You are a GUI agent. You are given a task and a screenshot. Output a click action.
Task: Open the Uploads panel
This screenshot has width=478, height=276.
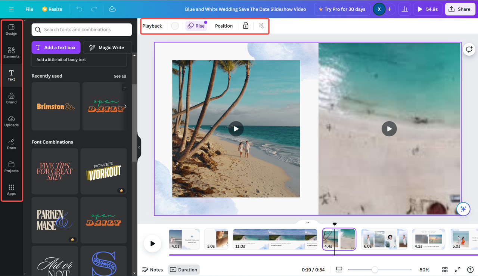(12, 120)
